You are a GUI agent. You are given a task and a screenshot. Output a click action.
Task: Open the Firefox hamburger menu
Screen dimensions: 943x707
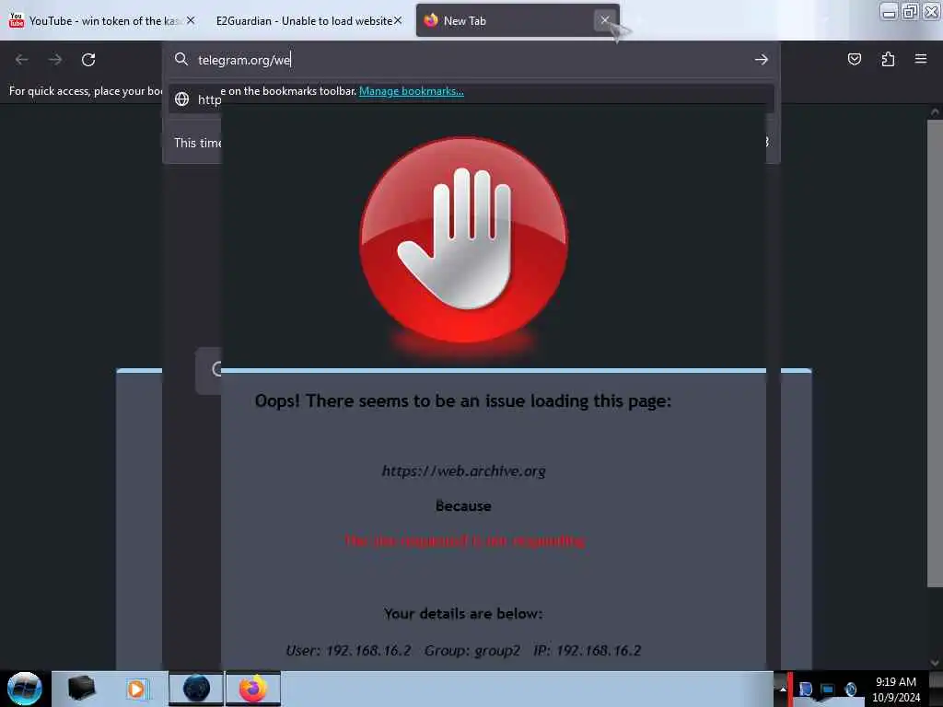pos(921,59)
